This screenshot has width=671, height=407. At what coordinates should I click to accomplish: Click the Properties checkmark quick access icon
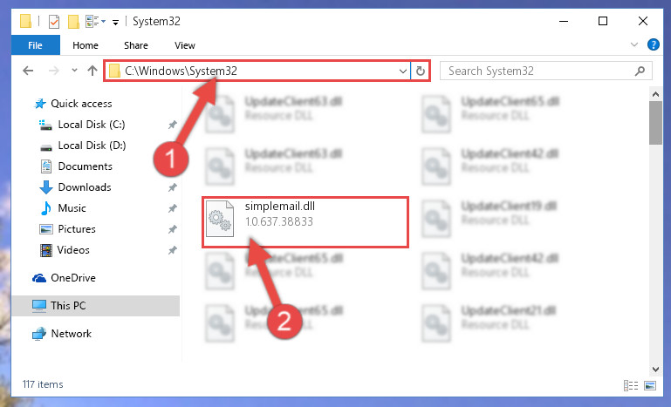point(54,22)
